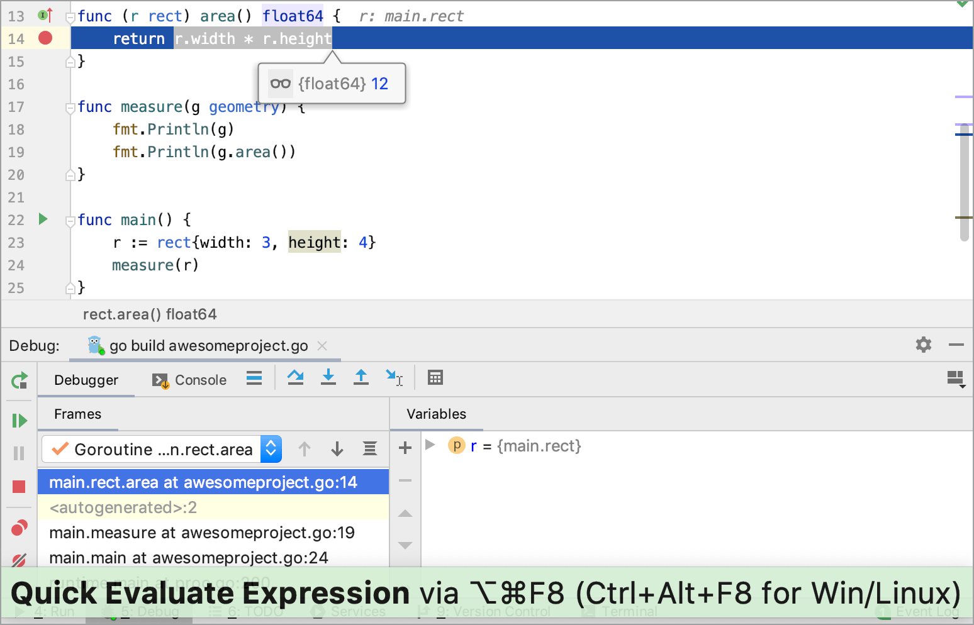Toggle mute breakpoints
This screenshot has height=625, width=974.
pyautogui.click(x=20, y=559)
